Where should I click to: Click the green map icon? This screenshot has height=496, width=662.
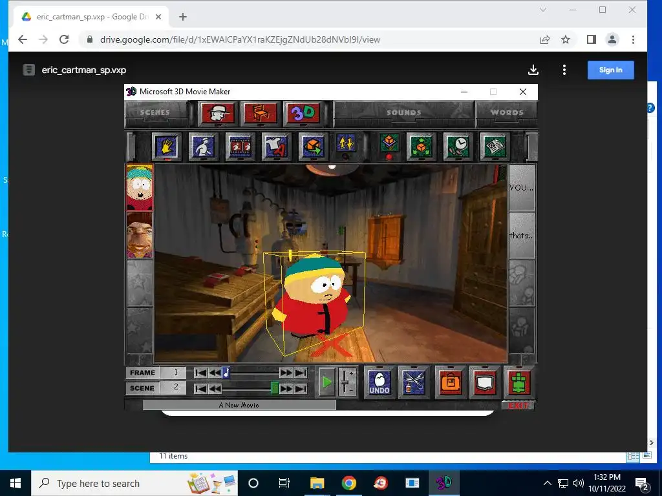pyautogui.click(x=519, y=382)
